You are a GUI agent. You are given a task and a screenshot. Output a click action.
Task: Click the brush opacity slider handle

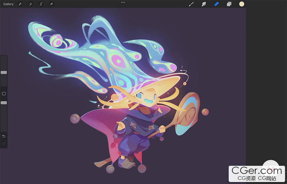pyautogui.click(x=4, y=103)
